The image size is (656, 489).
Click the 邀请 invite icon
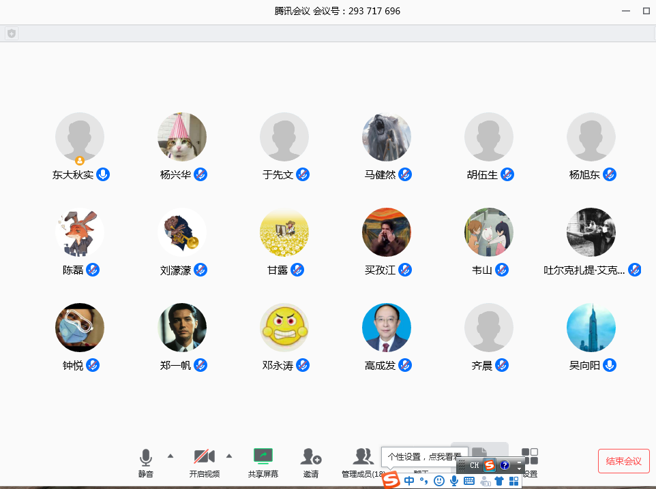click(311, 456)
